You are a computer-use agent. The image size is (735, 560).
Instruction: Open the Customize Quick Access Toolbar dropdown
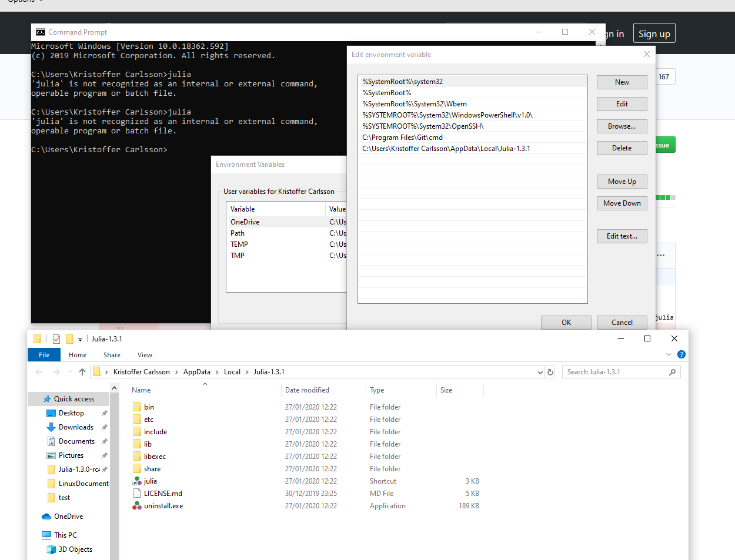pos(80,339)
